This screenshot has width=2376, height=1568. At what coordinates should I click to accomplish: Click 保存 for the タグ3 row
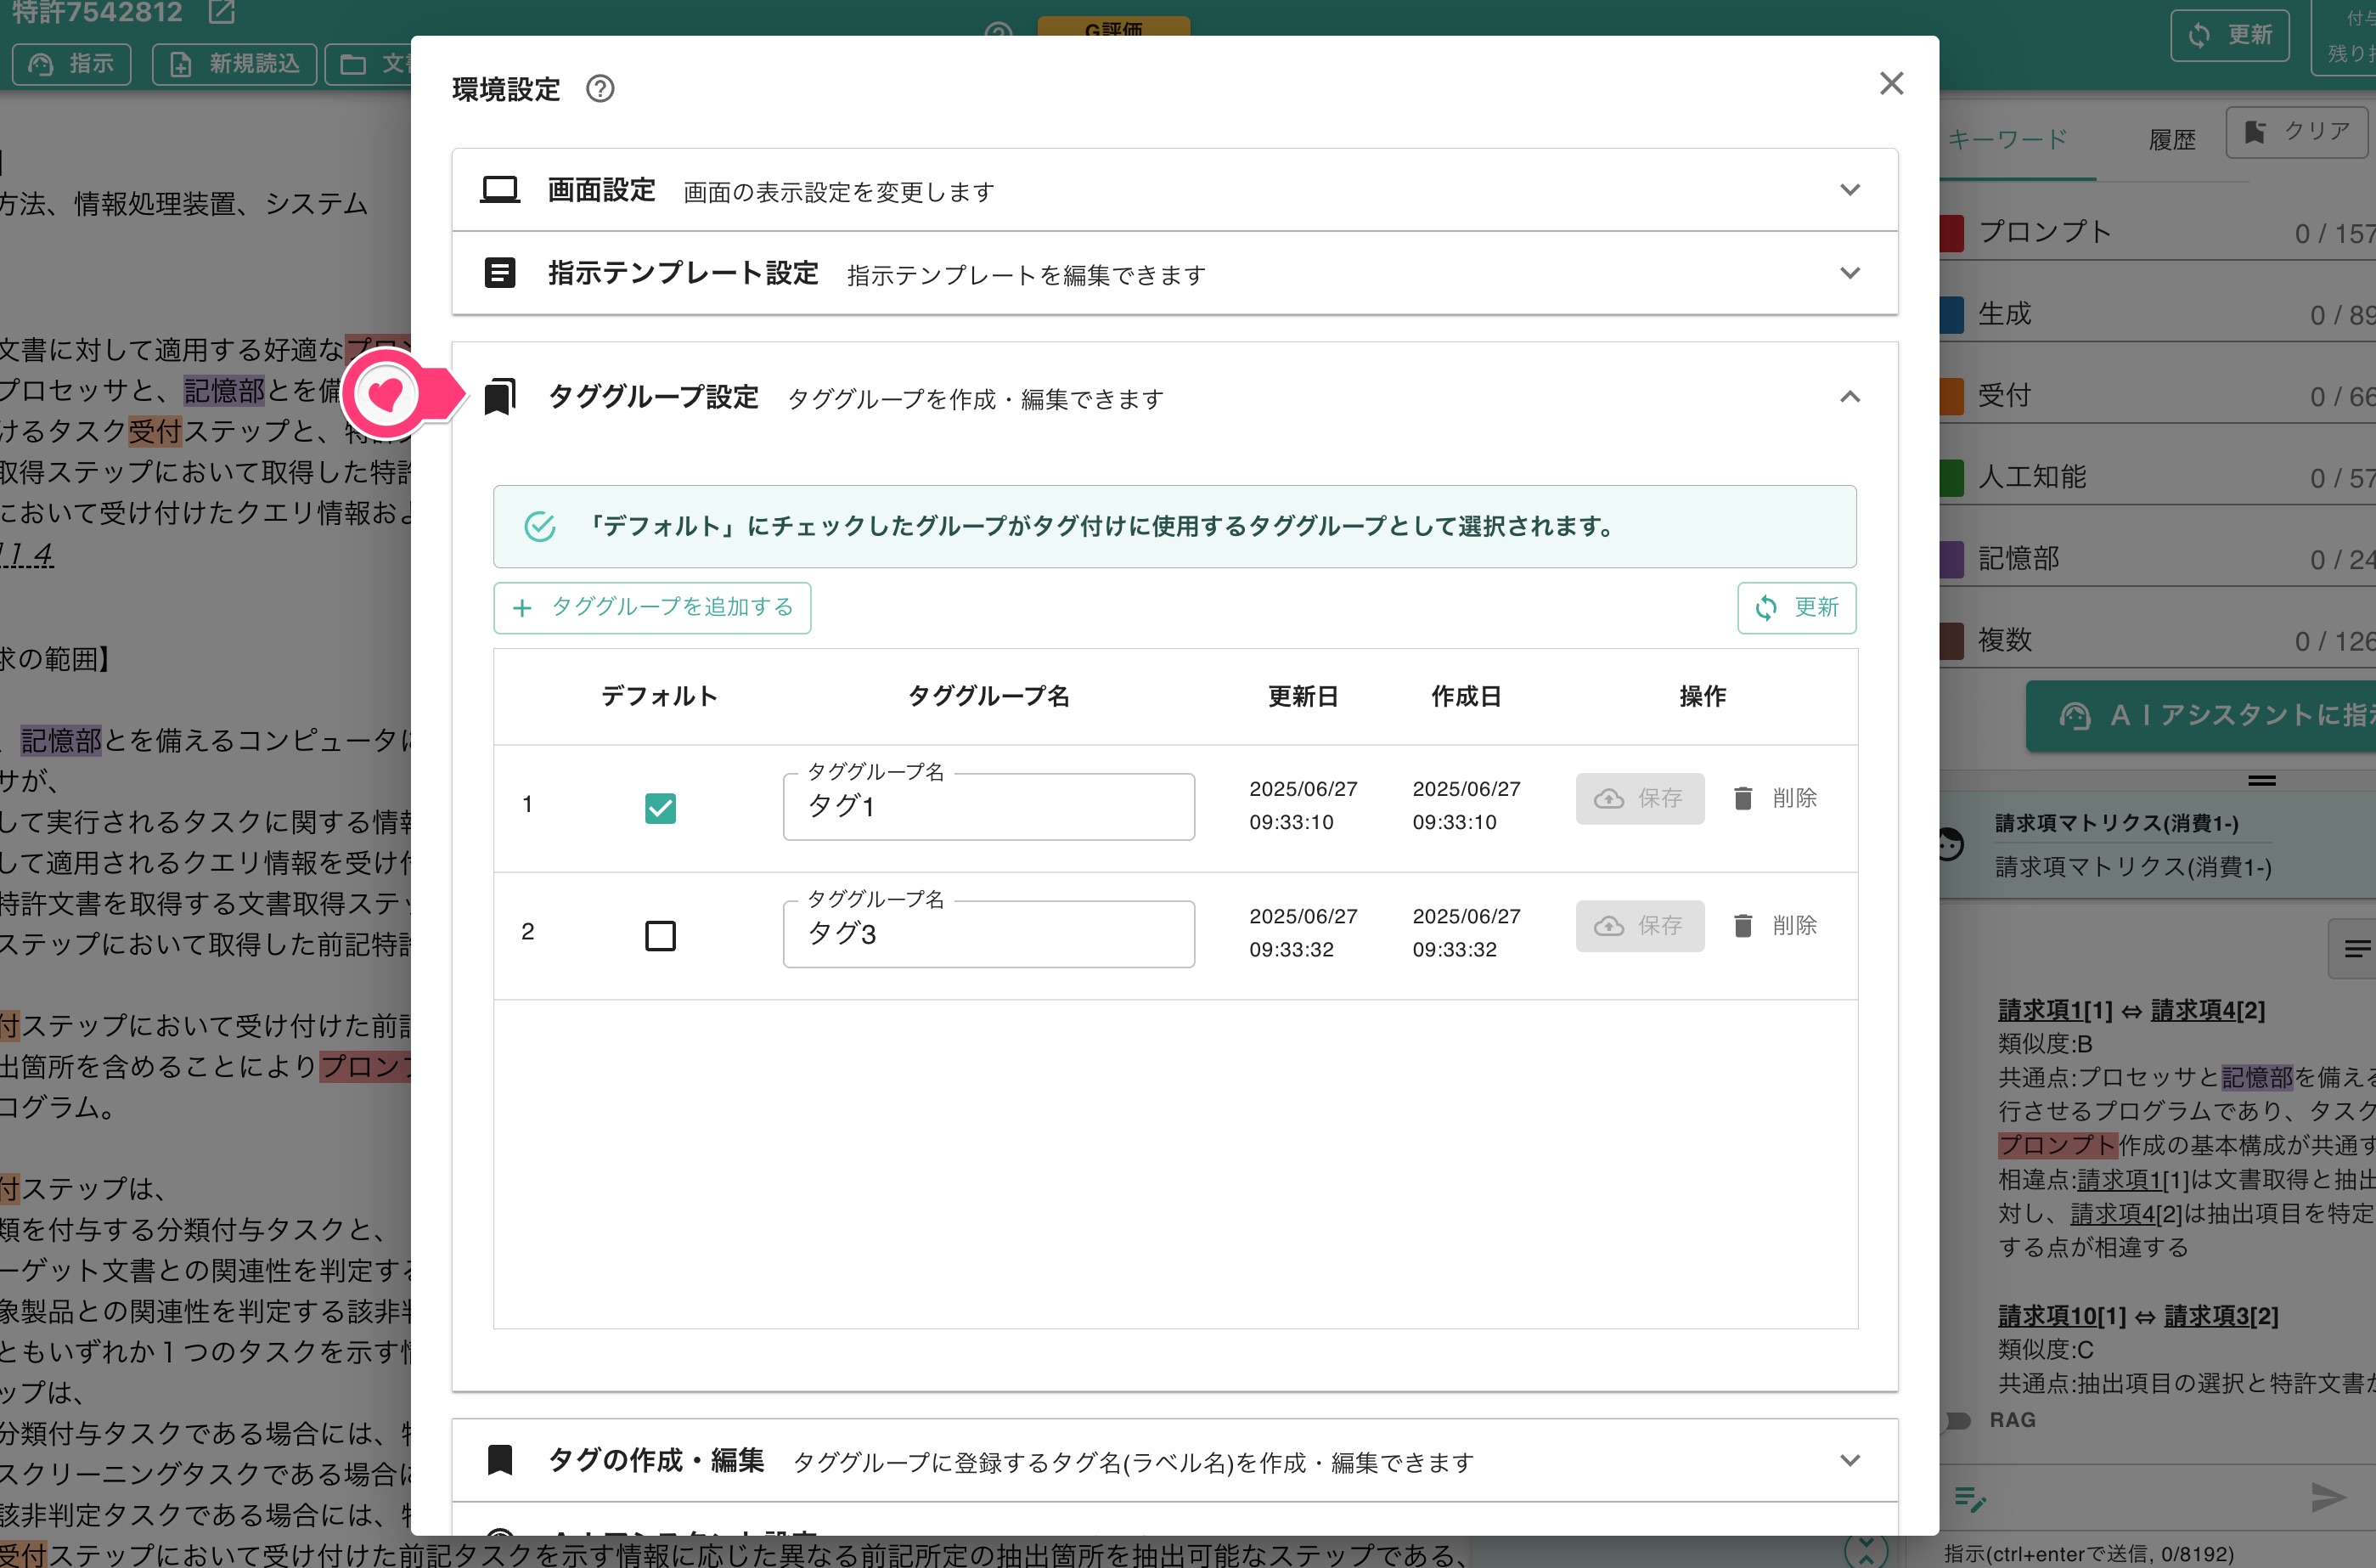(1639, 925)
